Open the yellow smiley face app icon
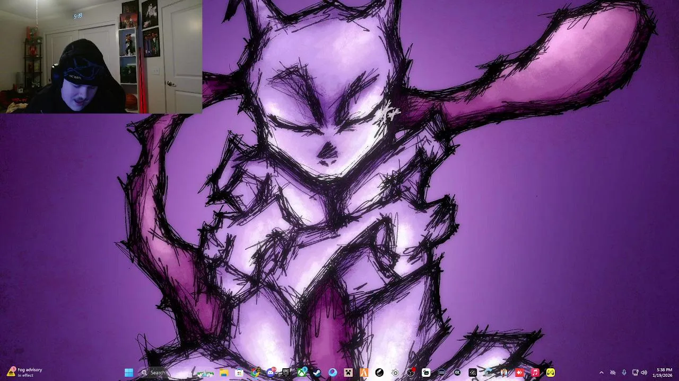Screen dimensions: 679x381 pyautogui.click(x=550, y=373)
